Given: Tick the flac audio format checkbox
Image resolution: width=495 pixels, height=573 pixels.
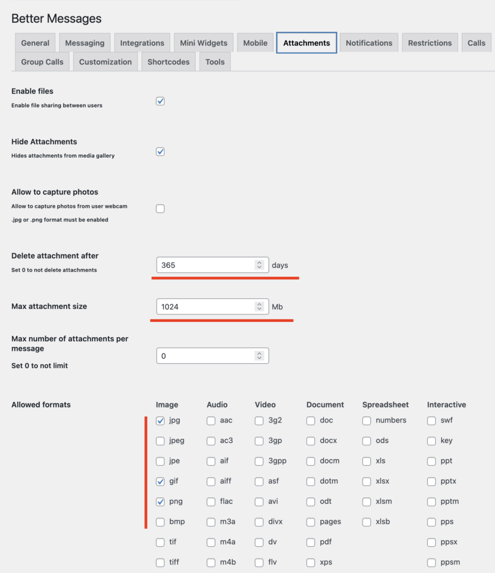Looking at the screenshot, I should coord(211,501).
